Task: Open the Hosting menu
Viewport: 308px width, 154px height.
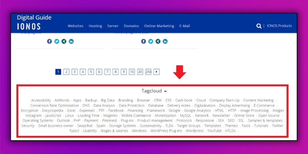Action: 95,26
